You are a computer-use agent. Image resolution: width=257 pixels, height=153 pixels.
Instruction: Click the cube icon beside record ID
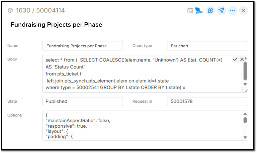coord(10,11)
